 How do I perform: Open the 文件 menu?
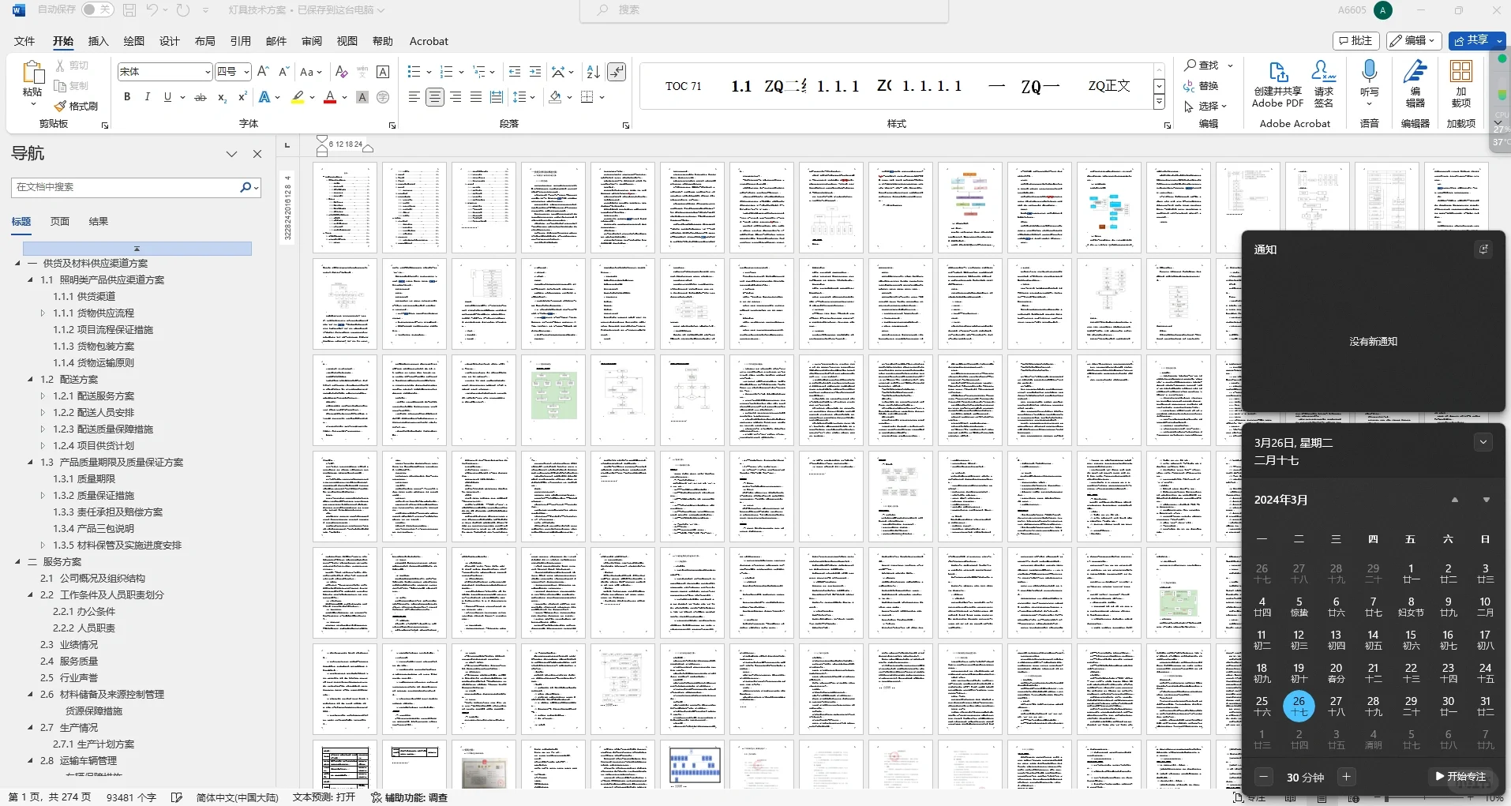coord(24,41)
